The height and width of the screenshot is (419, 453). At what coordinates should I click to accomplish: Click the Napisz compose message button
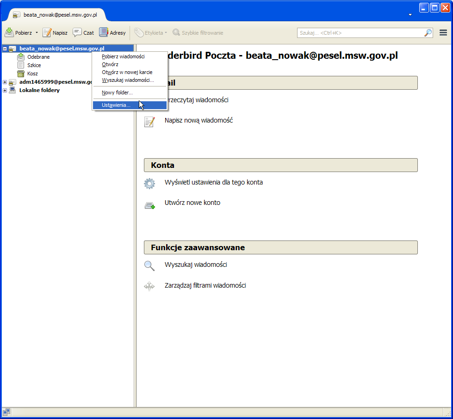[55, 33]
